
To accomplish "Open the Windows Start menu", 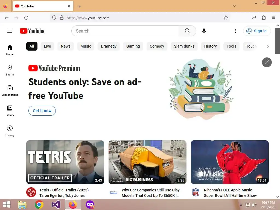I will click(7, 205).
